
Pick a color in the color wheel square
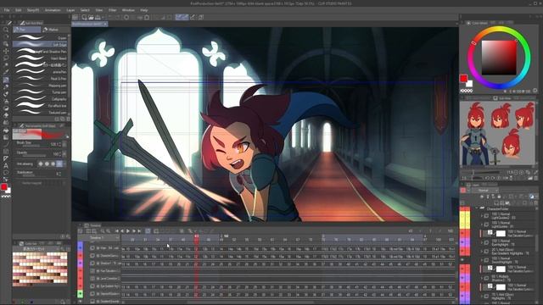(499, 58)
